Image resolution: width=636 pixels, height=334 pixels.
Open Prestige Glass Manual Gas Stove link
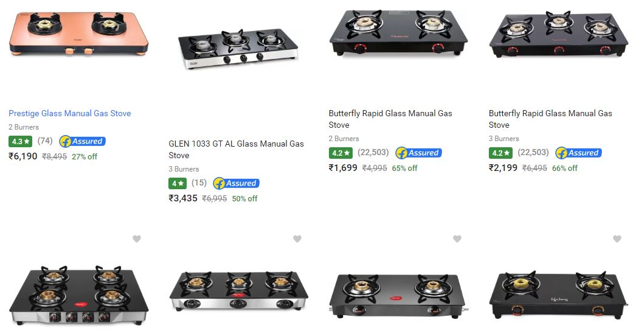tap(70, 113)
